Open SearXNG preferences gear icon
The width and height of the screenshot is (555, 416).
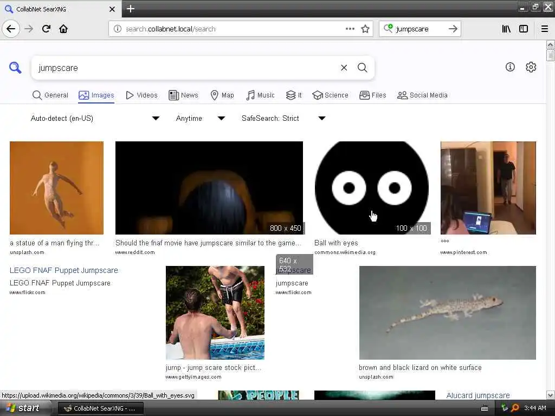tap(531, 67)
